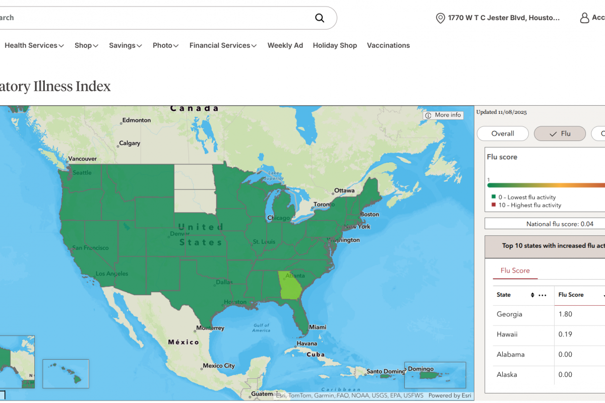This screenshot has height=403, width=605.
Task: Open the Holiday Shop link
Action: (x=335, y=45)
